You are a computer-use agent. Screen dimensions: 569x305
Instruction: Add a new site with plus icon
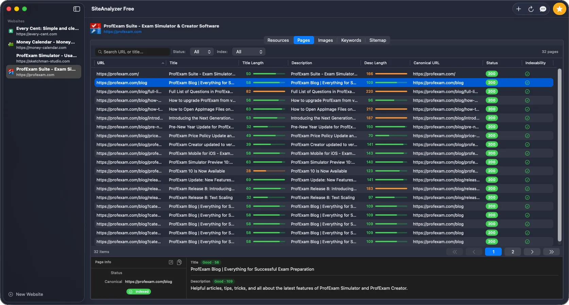(x=518, y=9)
